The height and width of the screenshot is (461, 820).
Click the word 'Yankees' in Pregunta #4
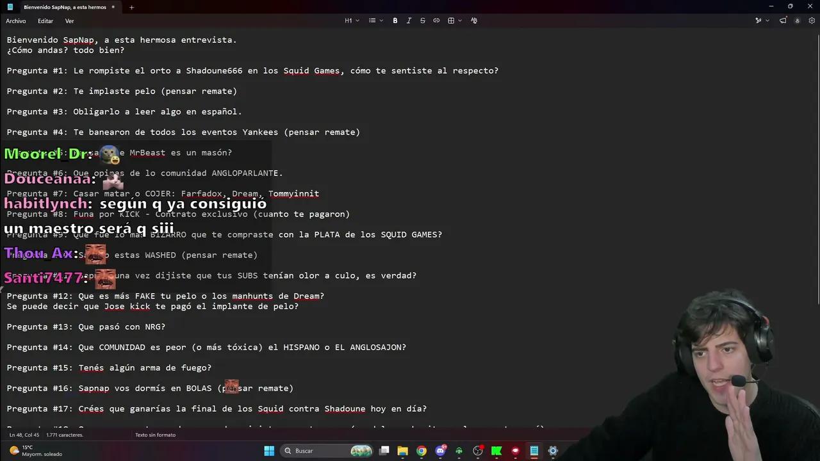[x=260, y=132]
